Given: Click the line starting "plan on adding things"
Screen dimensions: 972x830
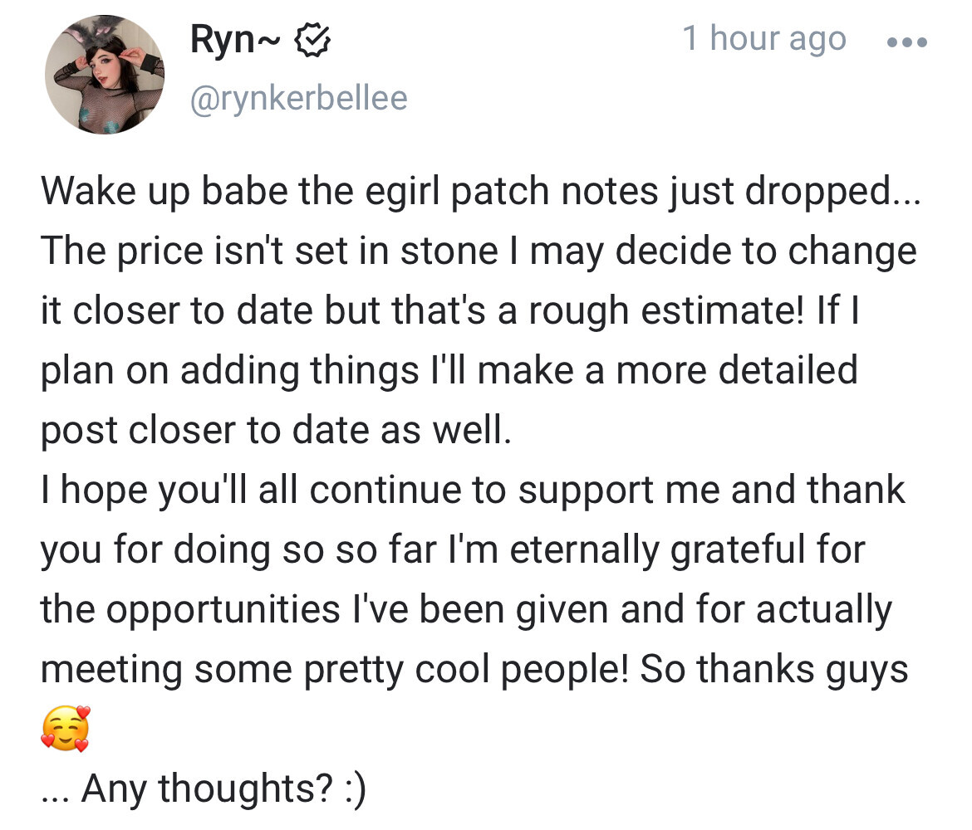Looking at the screenshot, I should click(x=449, y=370).
